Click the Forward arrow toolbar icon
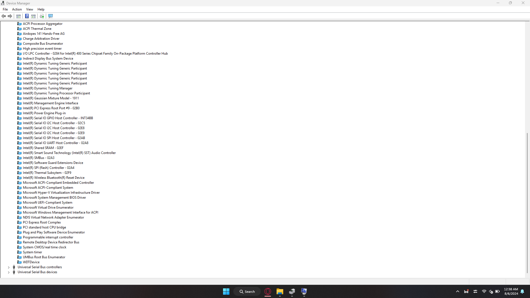Viewport: 530px width, 298px height. (10, 16)
